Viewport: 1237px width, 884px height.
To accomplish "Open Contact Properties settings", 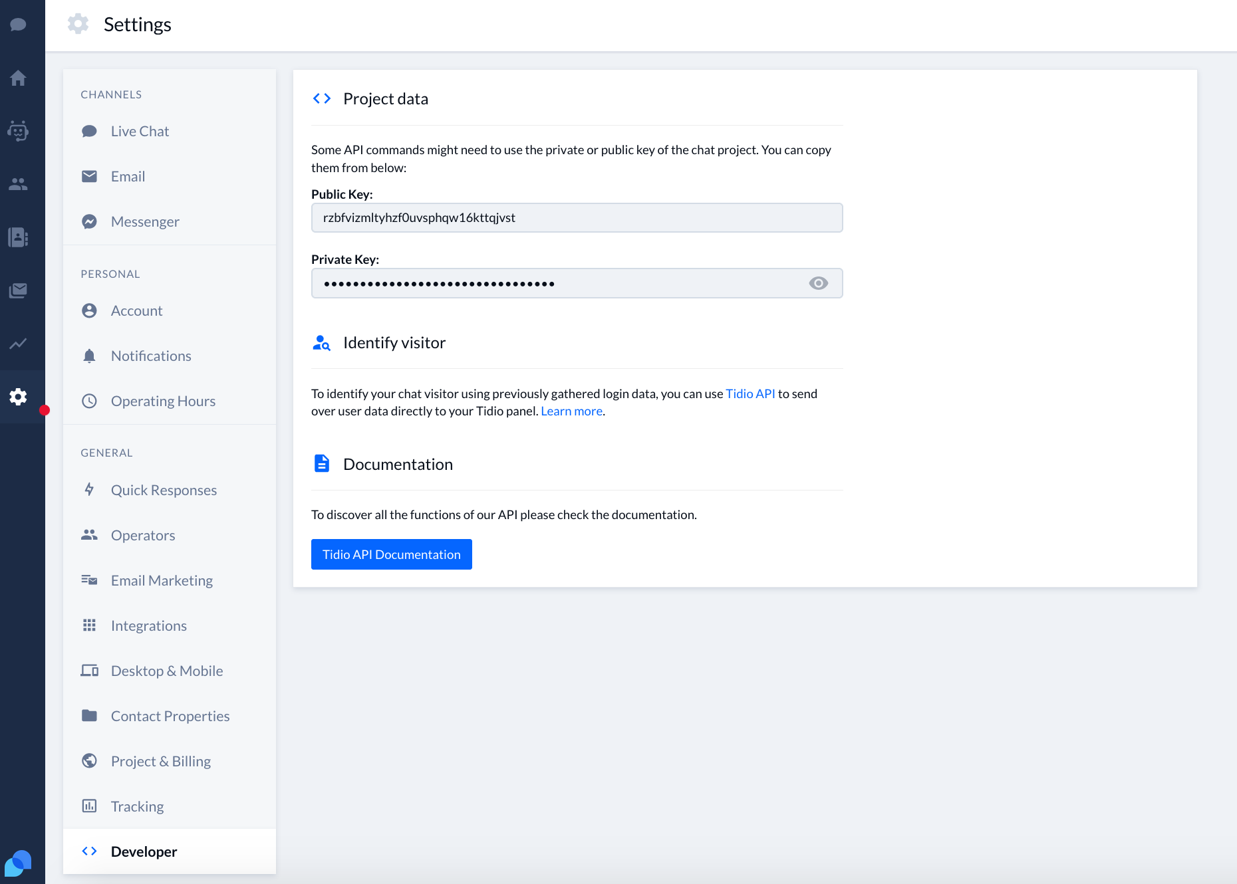I will 170,716.
